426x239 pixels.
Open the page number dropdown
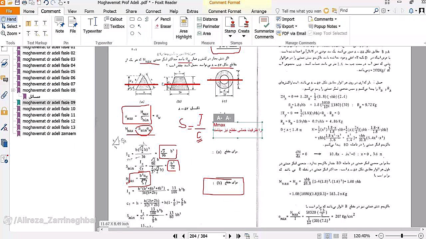224,236
